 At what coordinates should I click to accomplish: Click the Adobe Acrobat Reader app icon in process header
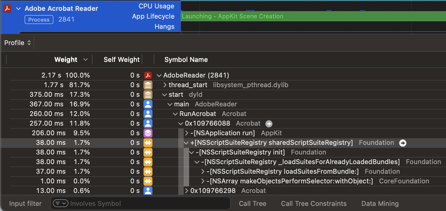coord(7,8)
